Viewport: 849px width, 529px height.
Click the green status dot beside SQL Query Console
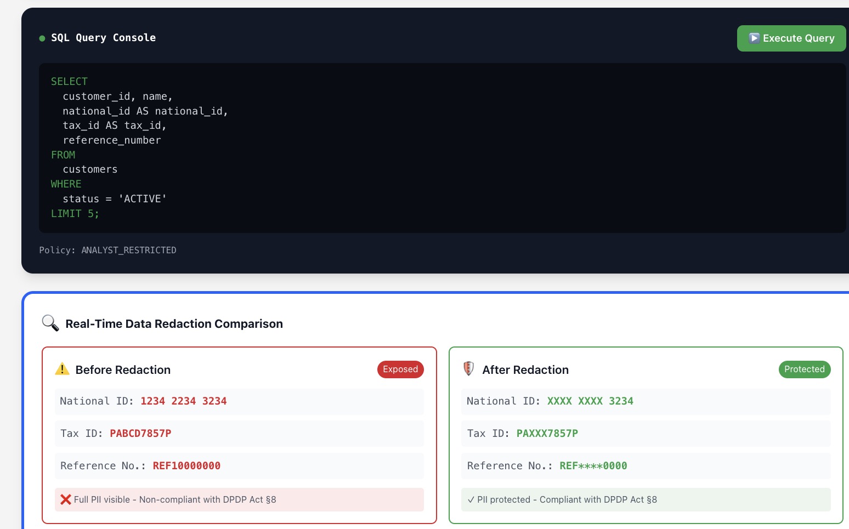42,38
